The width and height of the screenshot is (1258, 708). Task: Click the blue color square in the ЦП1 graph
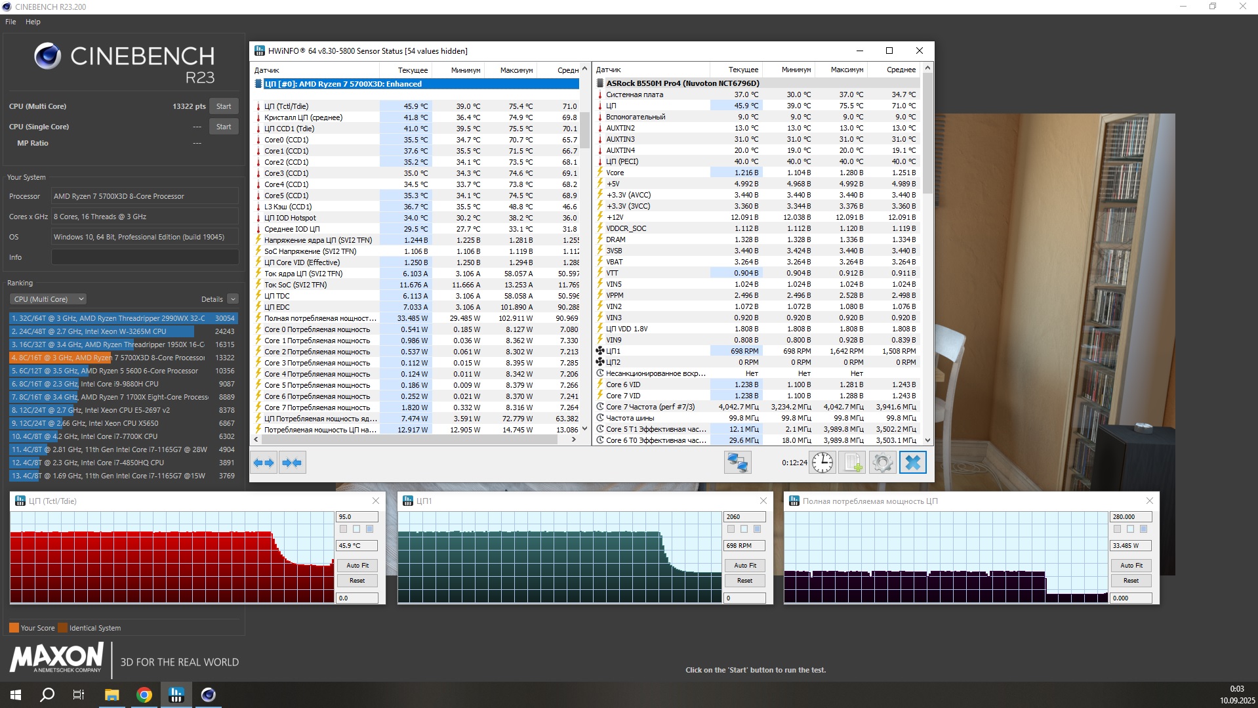point(757,529)
